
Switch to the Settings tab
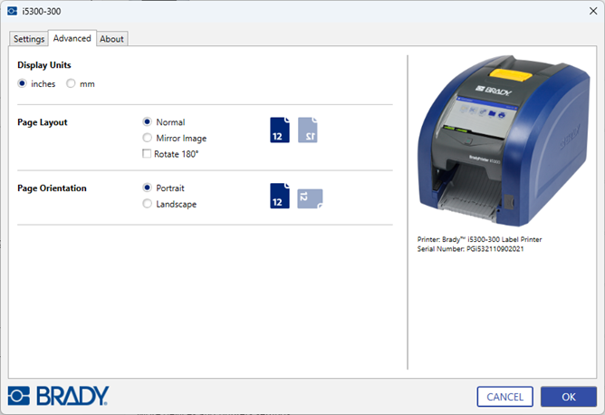click(x=29, y=39)
